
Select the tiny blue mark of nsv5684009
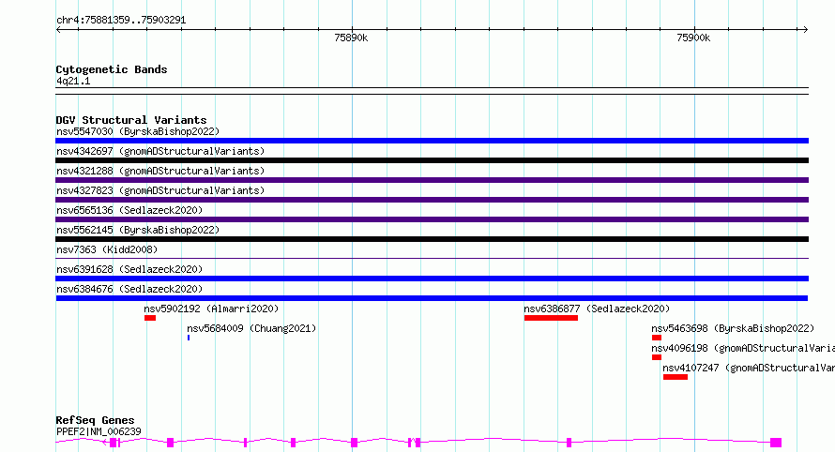pos(189,338)
